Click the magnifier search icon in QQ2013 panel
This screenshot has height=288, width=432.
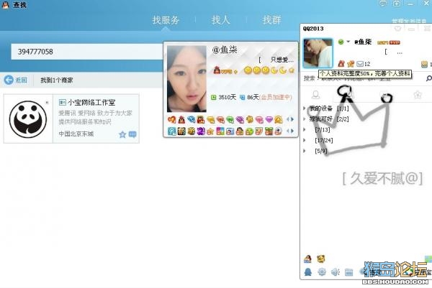[428, 78]
